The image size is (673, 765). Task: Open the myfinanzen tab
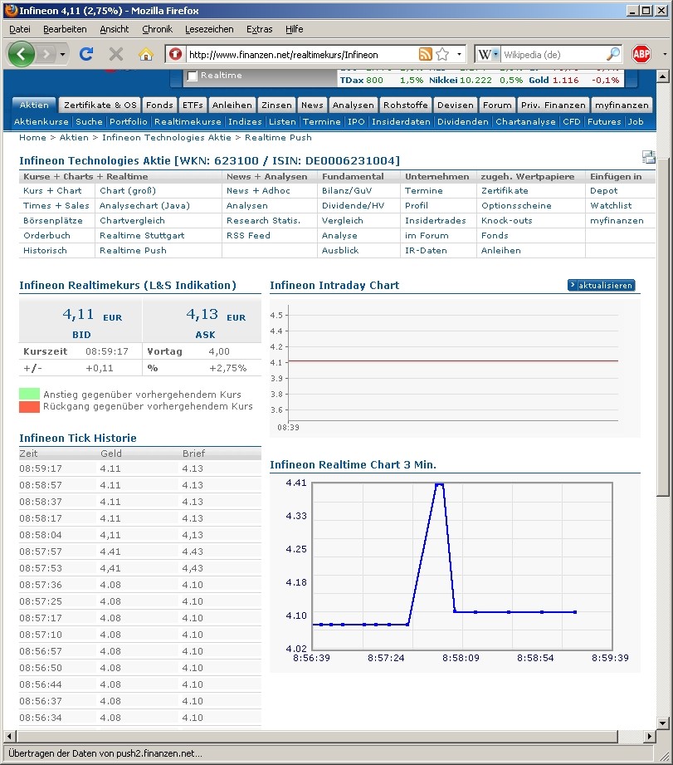pos(622,105)
